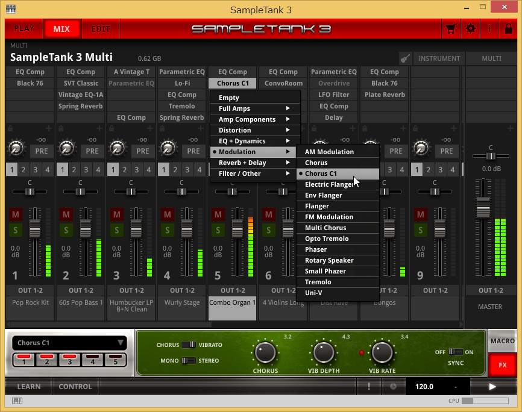Select effect slot 4 in FX panel

[x=93, y=360]
